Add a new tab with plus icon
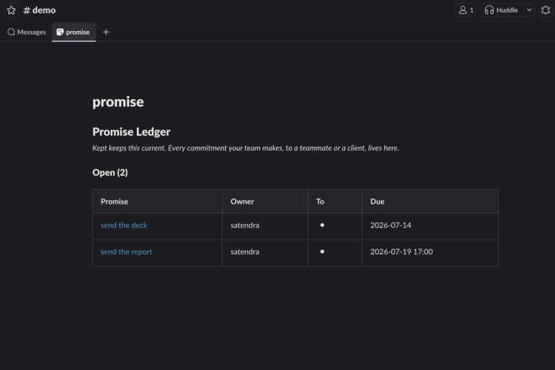 pos(106,32)
